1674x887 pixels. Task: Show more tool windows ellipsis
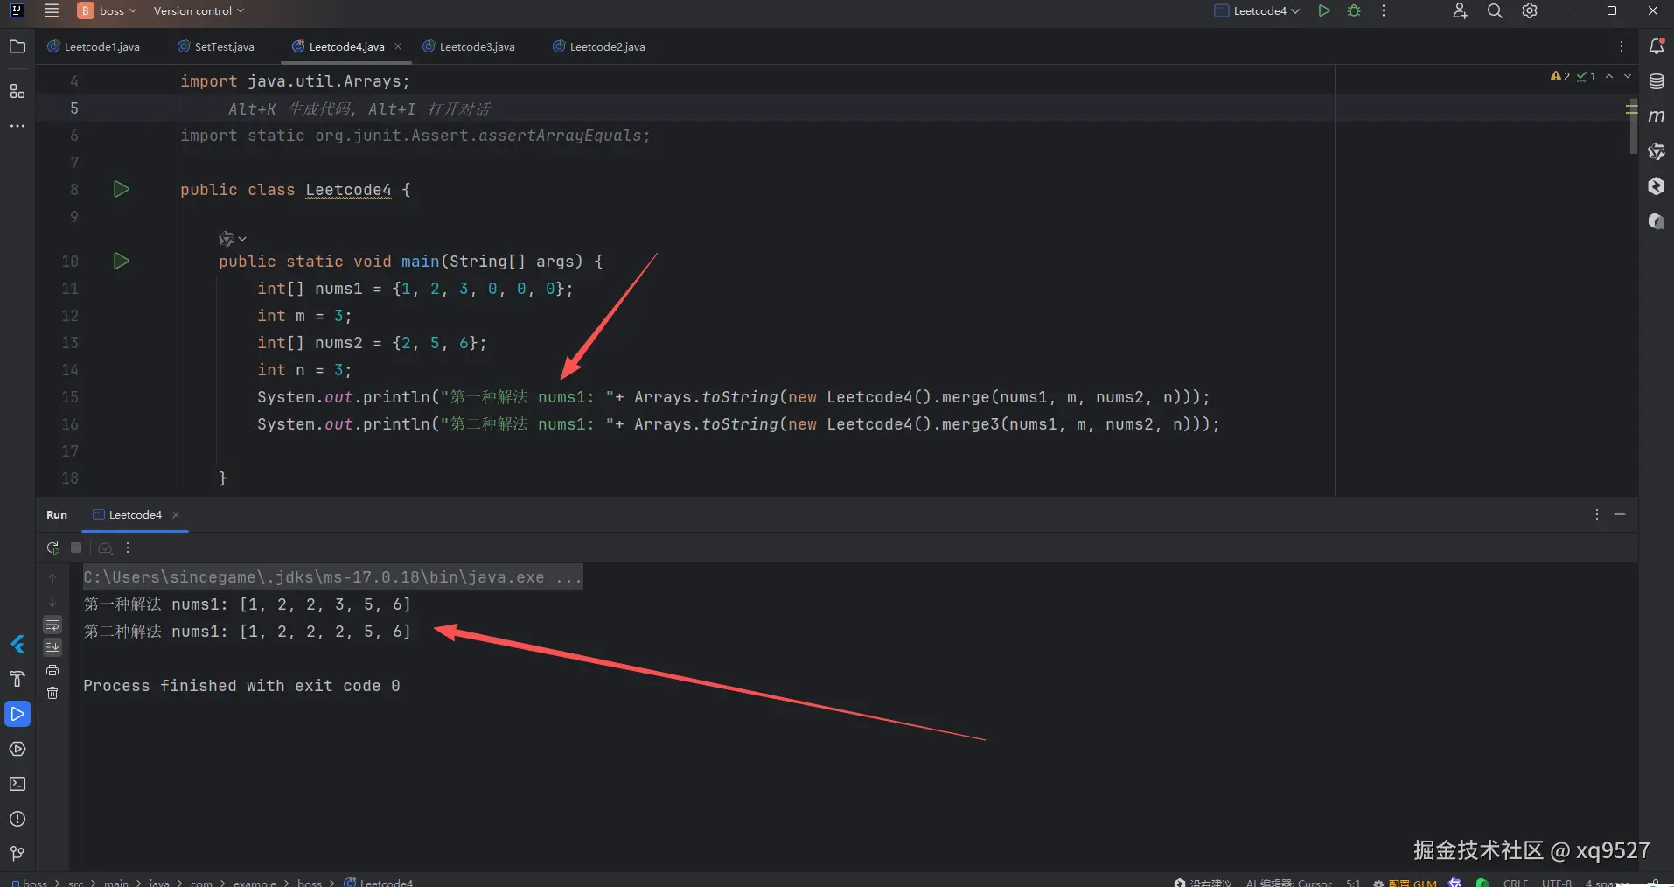[17, 126]
